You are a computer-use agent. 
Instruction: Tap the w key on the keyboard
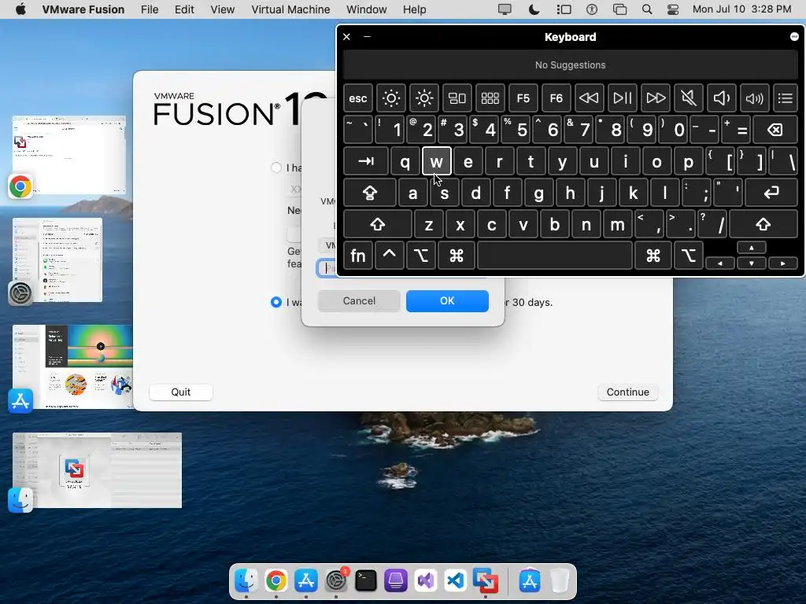click(436, 161)
